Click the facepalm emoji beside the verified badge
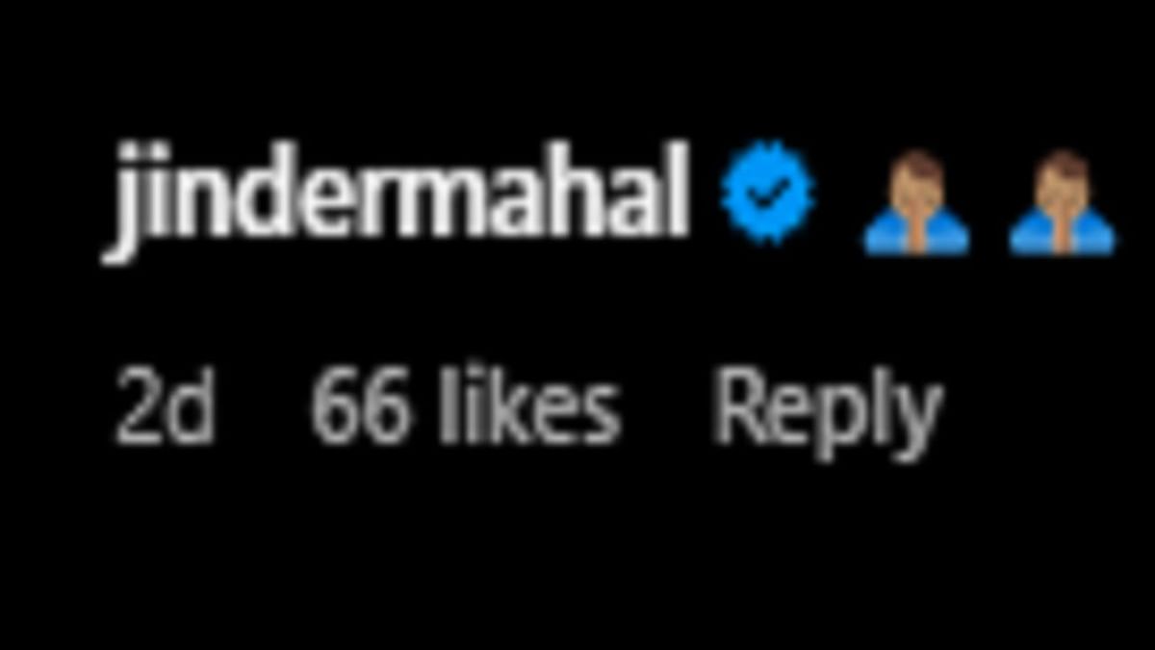The width and height of the screenshot is (1155, 650). pos(916,202)
